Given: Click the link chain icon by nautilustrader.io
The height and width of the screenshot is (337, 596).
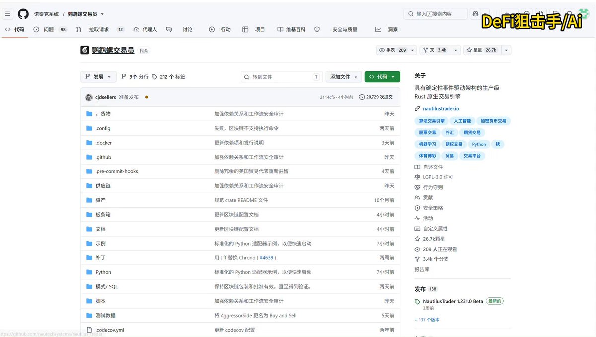Looking at the screenshot, I should [x=417, y=109].
